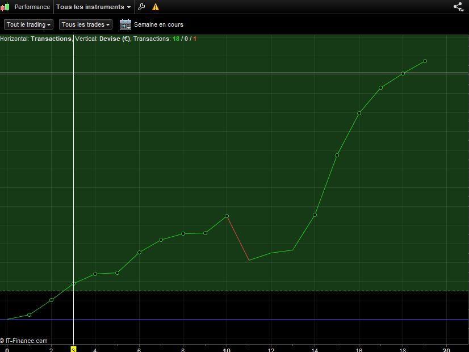Click the data point at transaction 6

(139, 253)
